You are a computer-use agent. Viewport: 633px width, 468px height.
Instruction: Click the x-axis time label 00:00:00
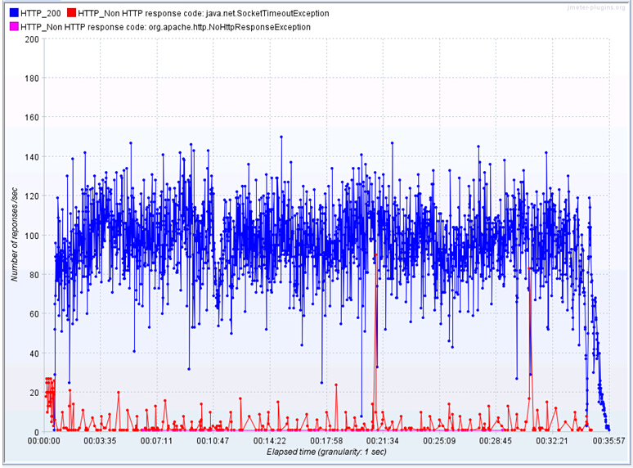[43, 441]
